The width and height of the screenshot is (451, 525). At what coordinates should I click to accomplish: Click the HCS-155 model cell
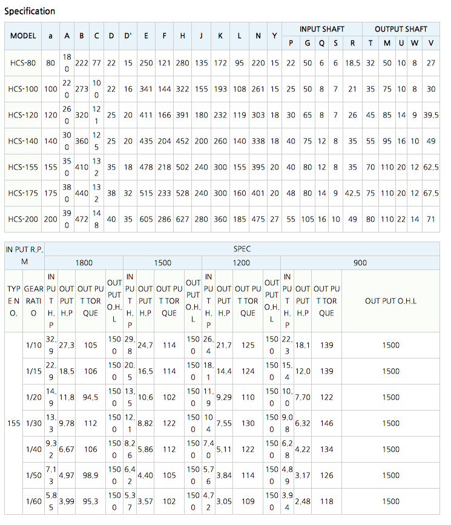click(23, 167)
